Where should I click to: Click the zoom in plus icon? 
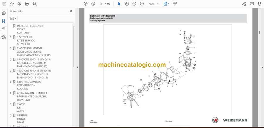click(142, 4)
